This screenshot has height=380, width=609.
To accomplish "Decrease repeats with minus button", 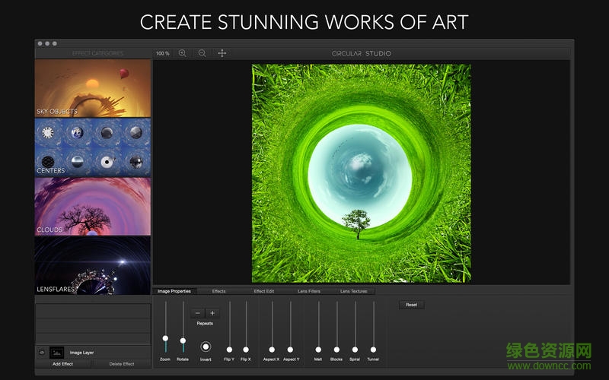I will [x=198, y=313].
